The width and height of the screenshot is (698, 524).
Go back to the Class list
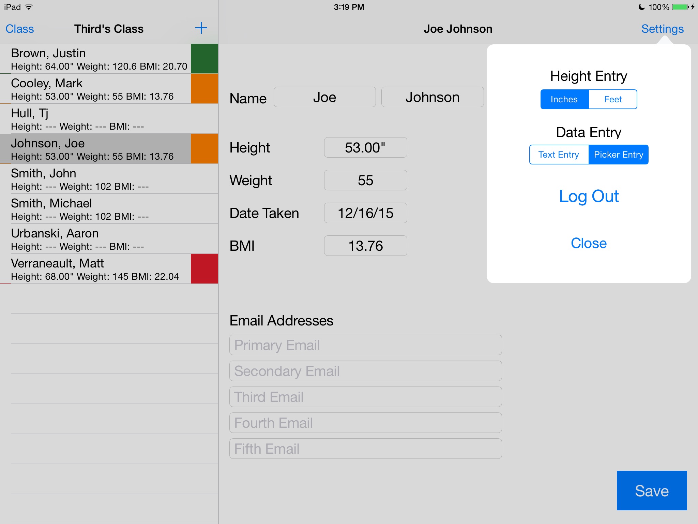pos(20,29)
